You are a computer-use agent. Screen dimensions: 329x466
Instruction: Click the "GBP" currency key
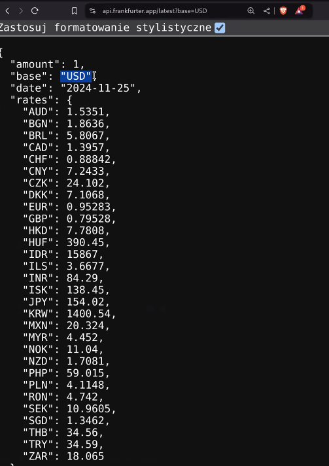tap(39, 219)
